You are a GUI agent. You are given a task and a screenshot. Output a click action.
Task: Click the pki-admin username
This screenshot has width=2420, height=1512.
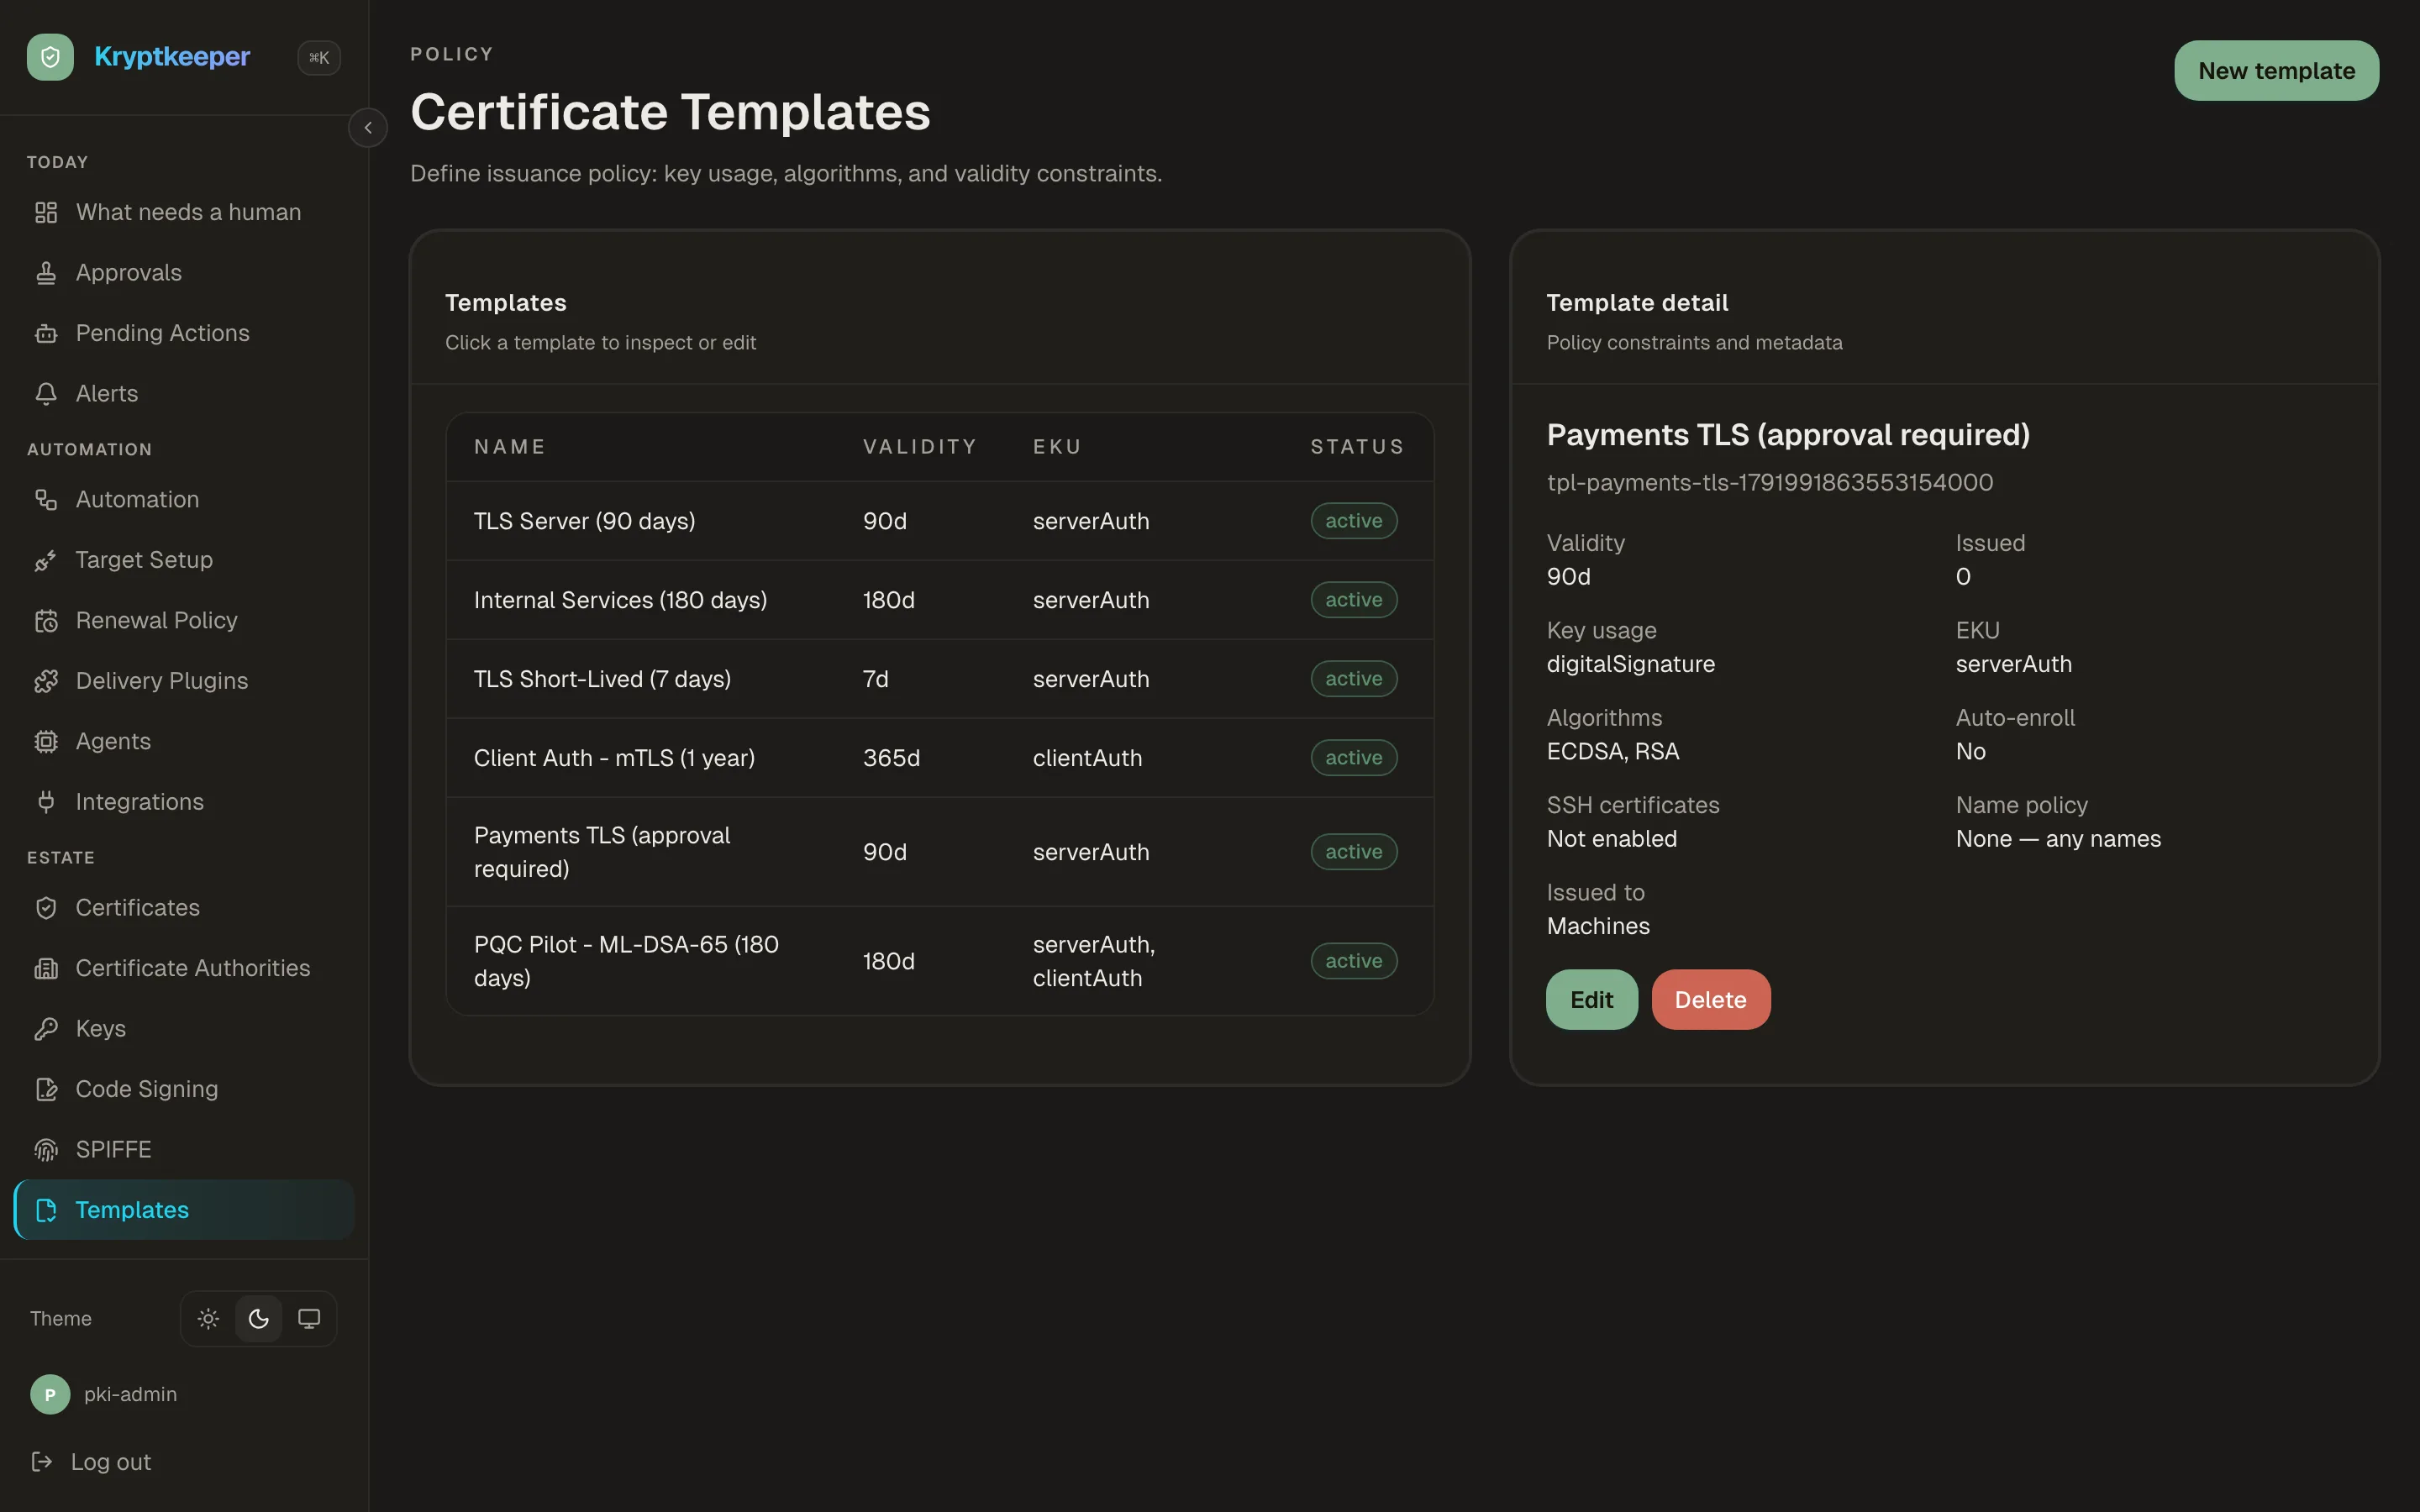click(x=130, y=1394)
